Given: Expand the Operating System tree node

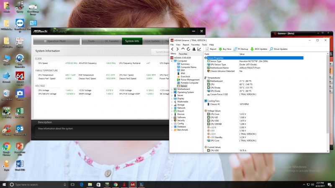Looking at the screenshot, I should click(172, 92).
